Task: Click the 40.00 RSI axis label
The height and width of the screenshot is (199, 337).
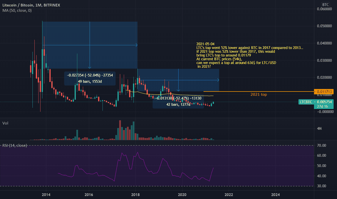Action: [321, 176]
